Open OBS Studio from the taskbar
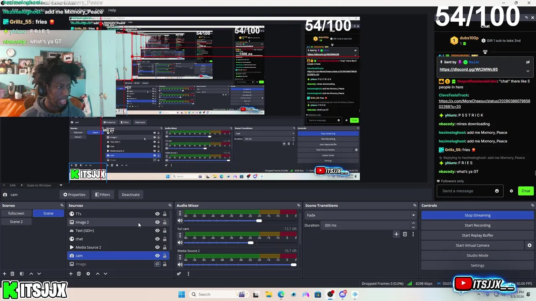This screenshot has height=301, width=536. tap(330, 294)
